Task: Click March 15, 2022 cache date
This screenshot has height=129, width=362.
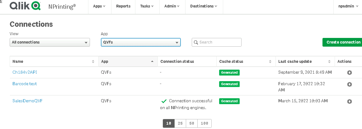Action: [x=303, y=101]
